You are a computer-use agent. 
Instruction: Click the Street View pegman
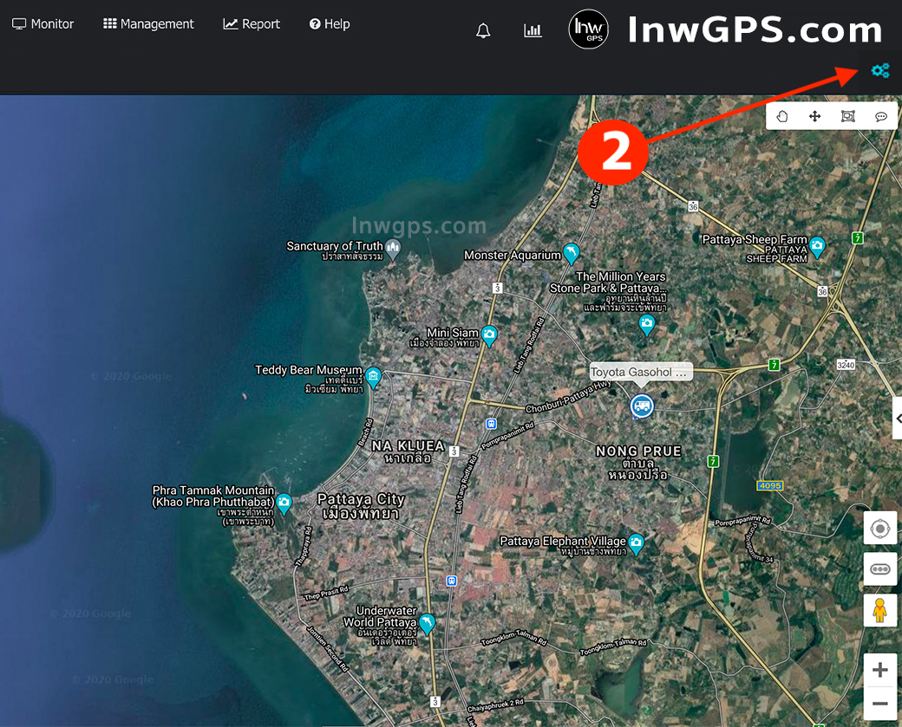pos(880,611)
